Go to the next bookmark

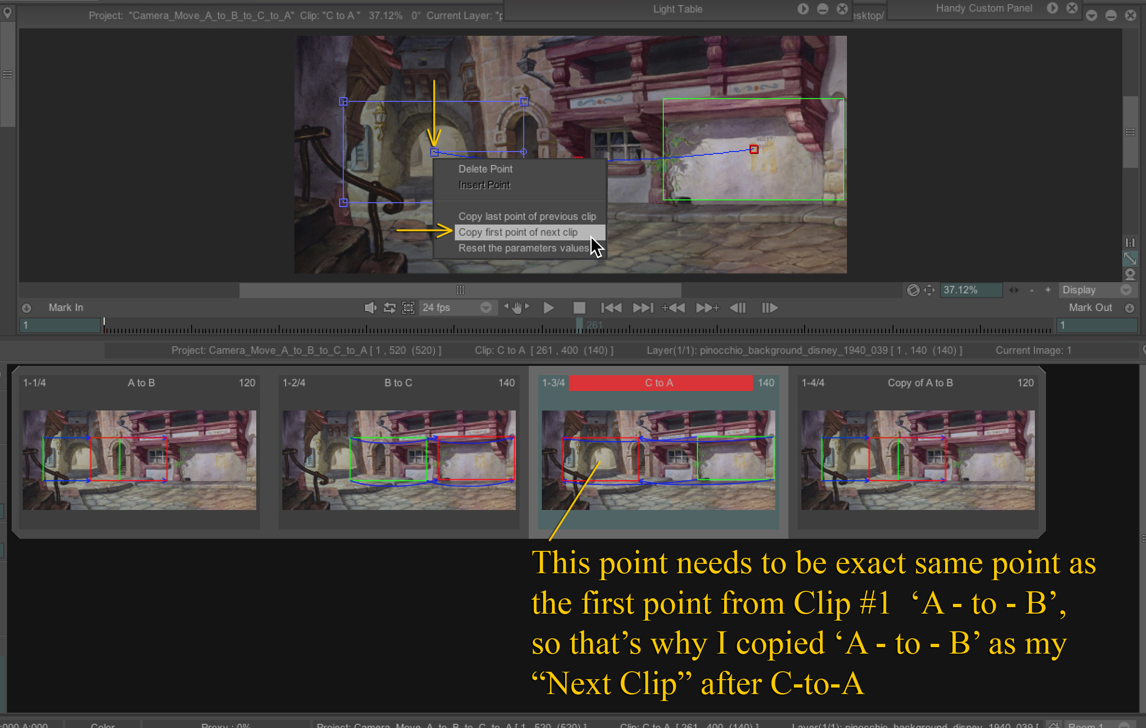707,308
